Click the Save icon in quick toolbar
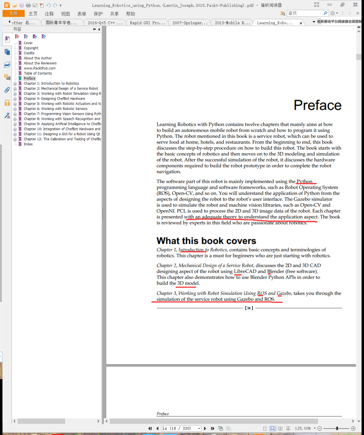Viewport: 364px width, 435px height. coord(22,5)
